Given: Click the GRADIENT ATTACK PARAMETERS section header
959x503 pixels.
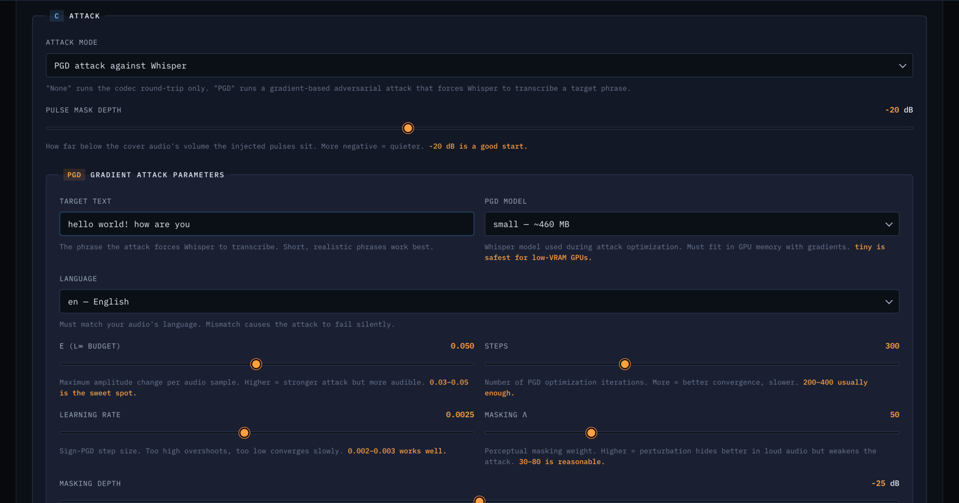Looking at the screenshot, I should tap(157, 175).
